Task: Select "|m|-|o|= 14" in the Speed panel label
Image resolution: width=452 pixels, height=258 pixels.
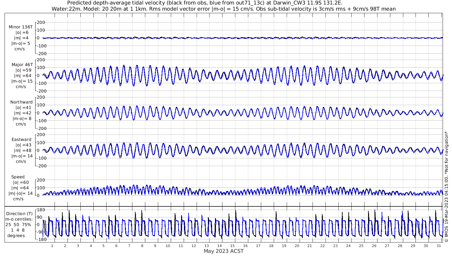Action: [21, 193]
